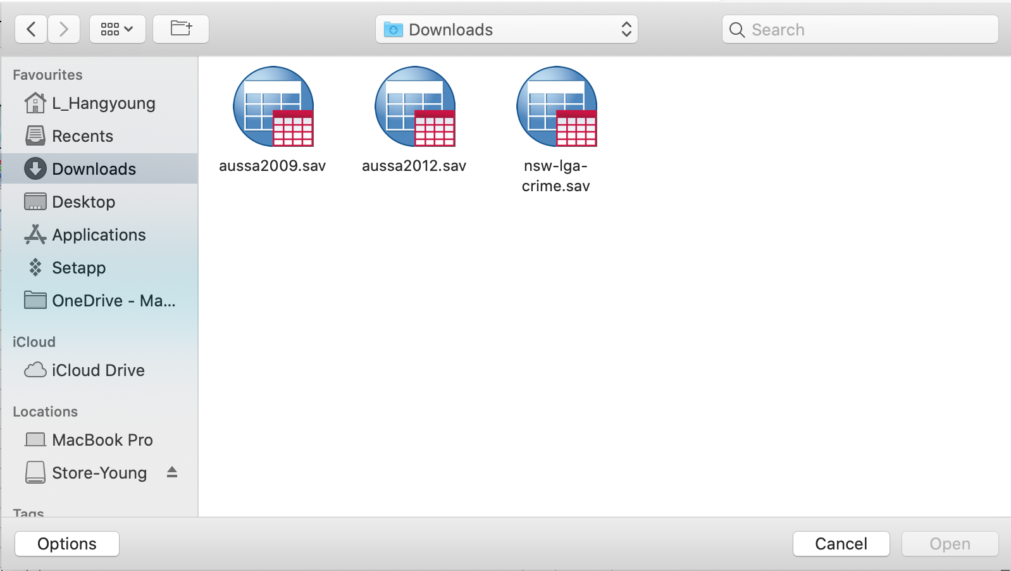Click the Applications A-shaped icon
Image resolution: width=1011 pixels, height=571 pixels.
point(35,234)
